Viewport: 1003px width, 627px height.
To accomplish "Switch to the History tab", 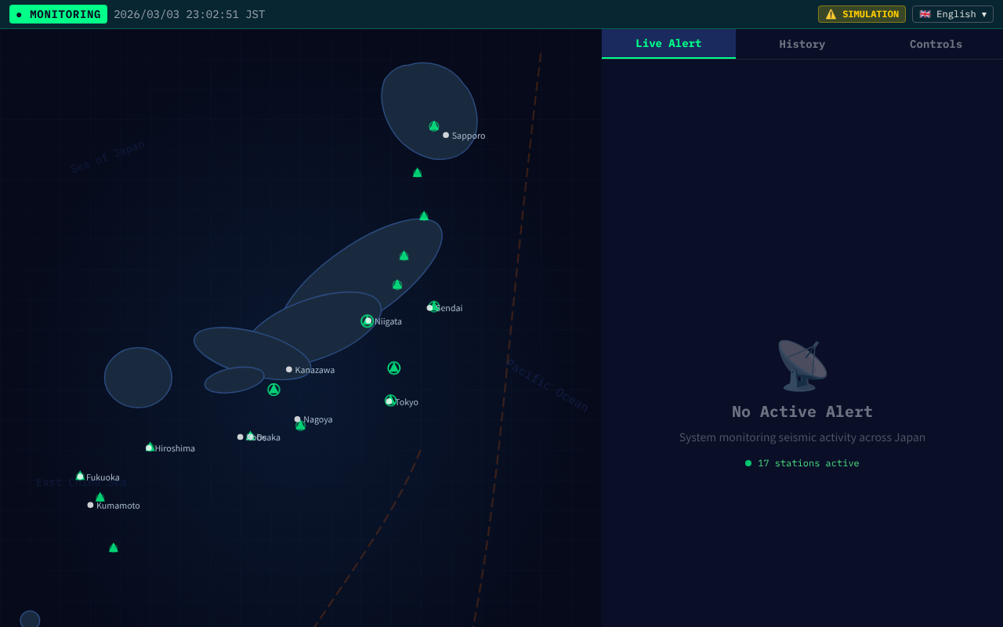I will pos(802,44).
